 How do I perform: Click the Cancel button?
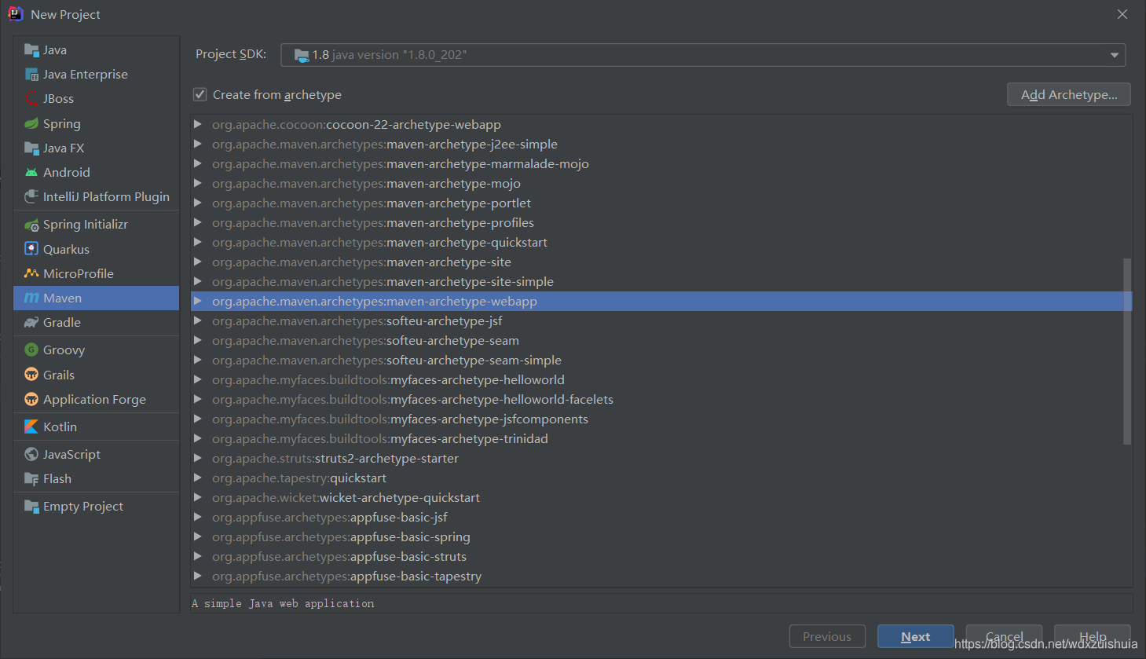pos(1004,636)
